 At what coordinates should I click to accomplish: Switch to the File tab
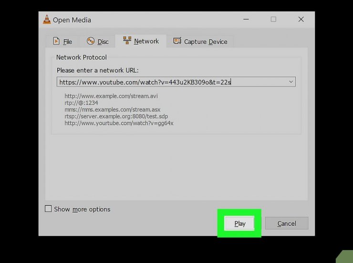coord(67,42)
